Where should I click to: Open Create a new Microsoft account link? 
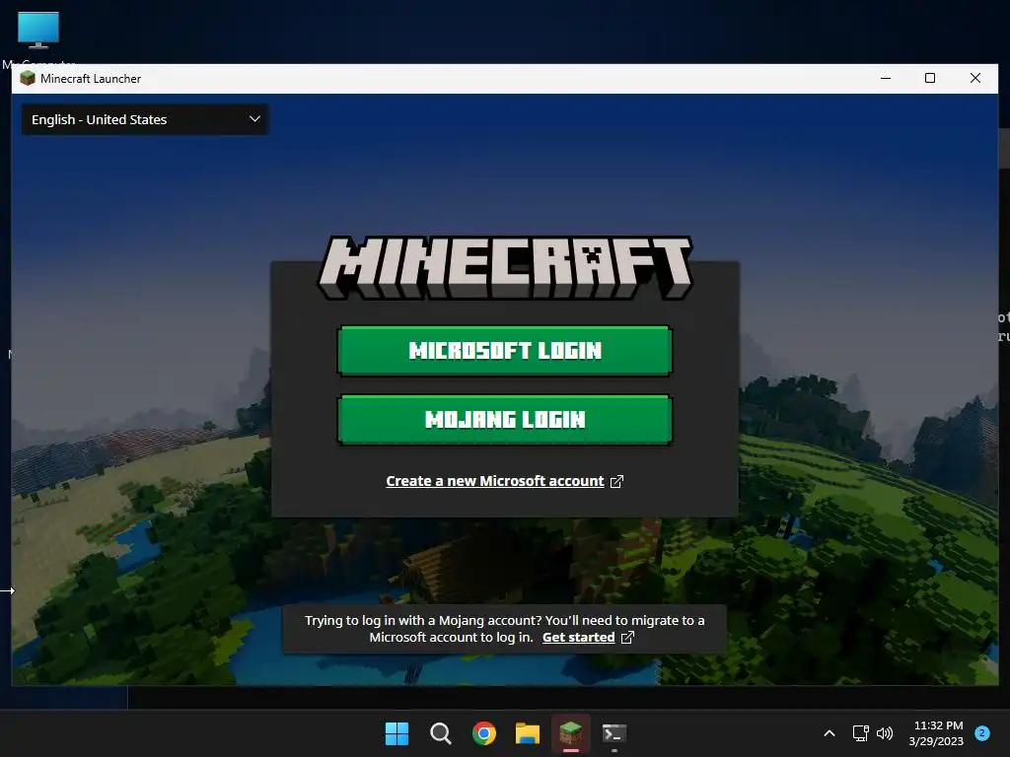495,481
